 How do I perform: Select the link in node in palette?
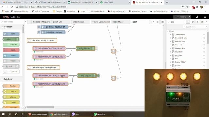click(11, 61)
